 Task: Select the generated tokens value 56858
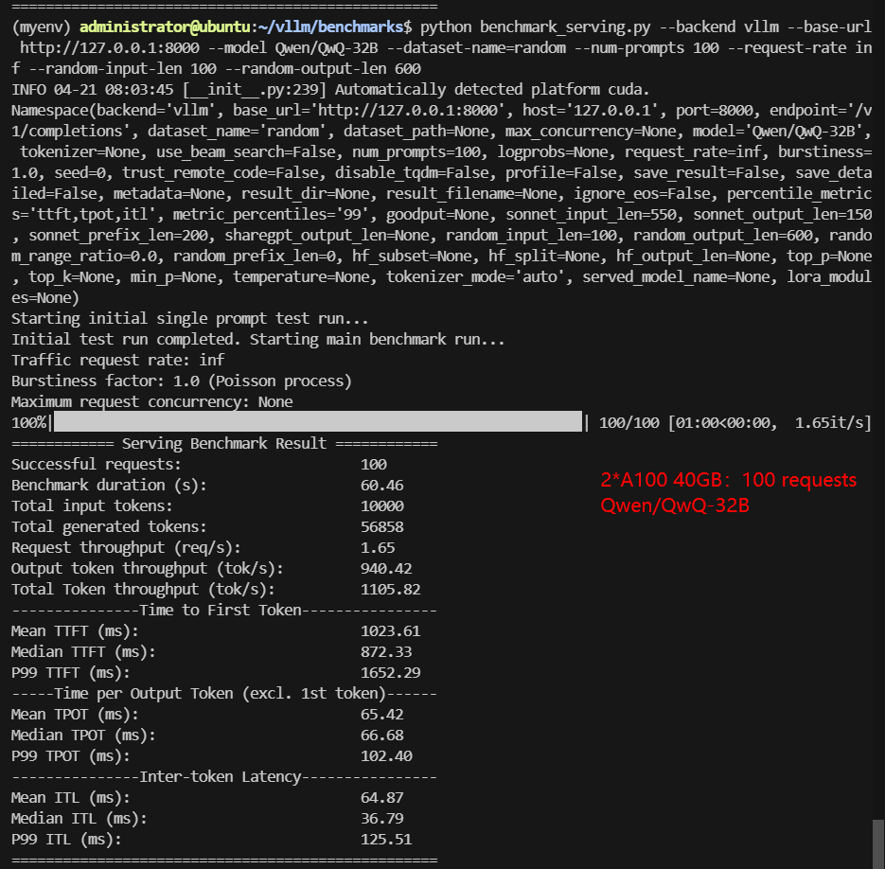pos(382,527)
